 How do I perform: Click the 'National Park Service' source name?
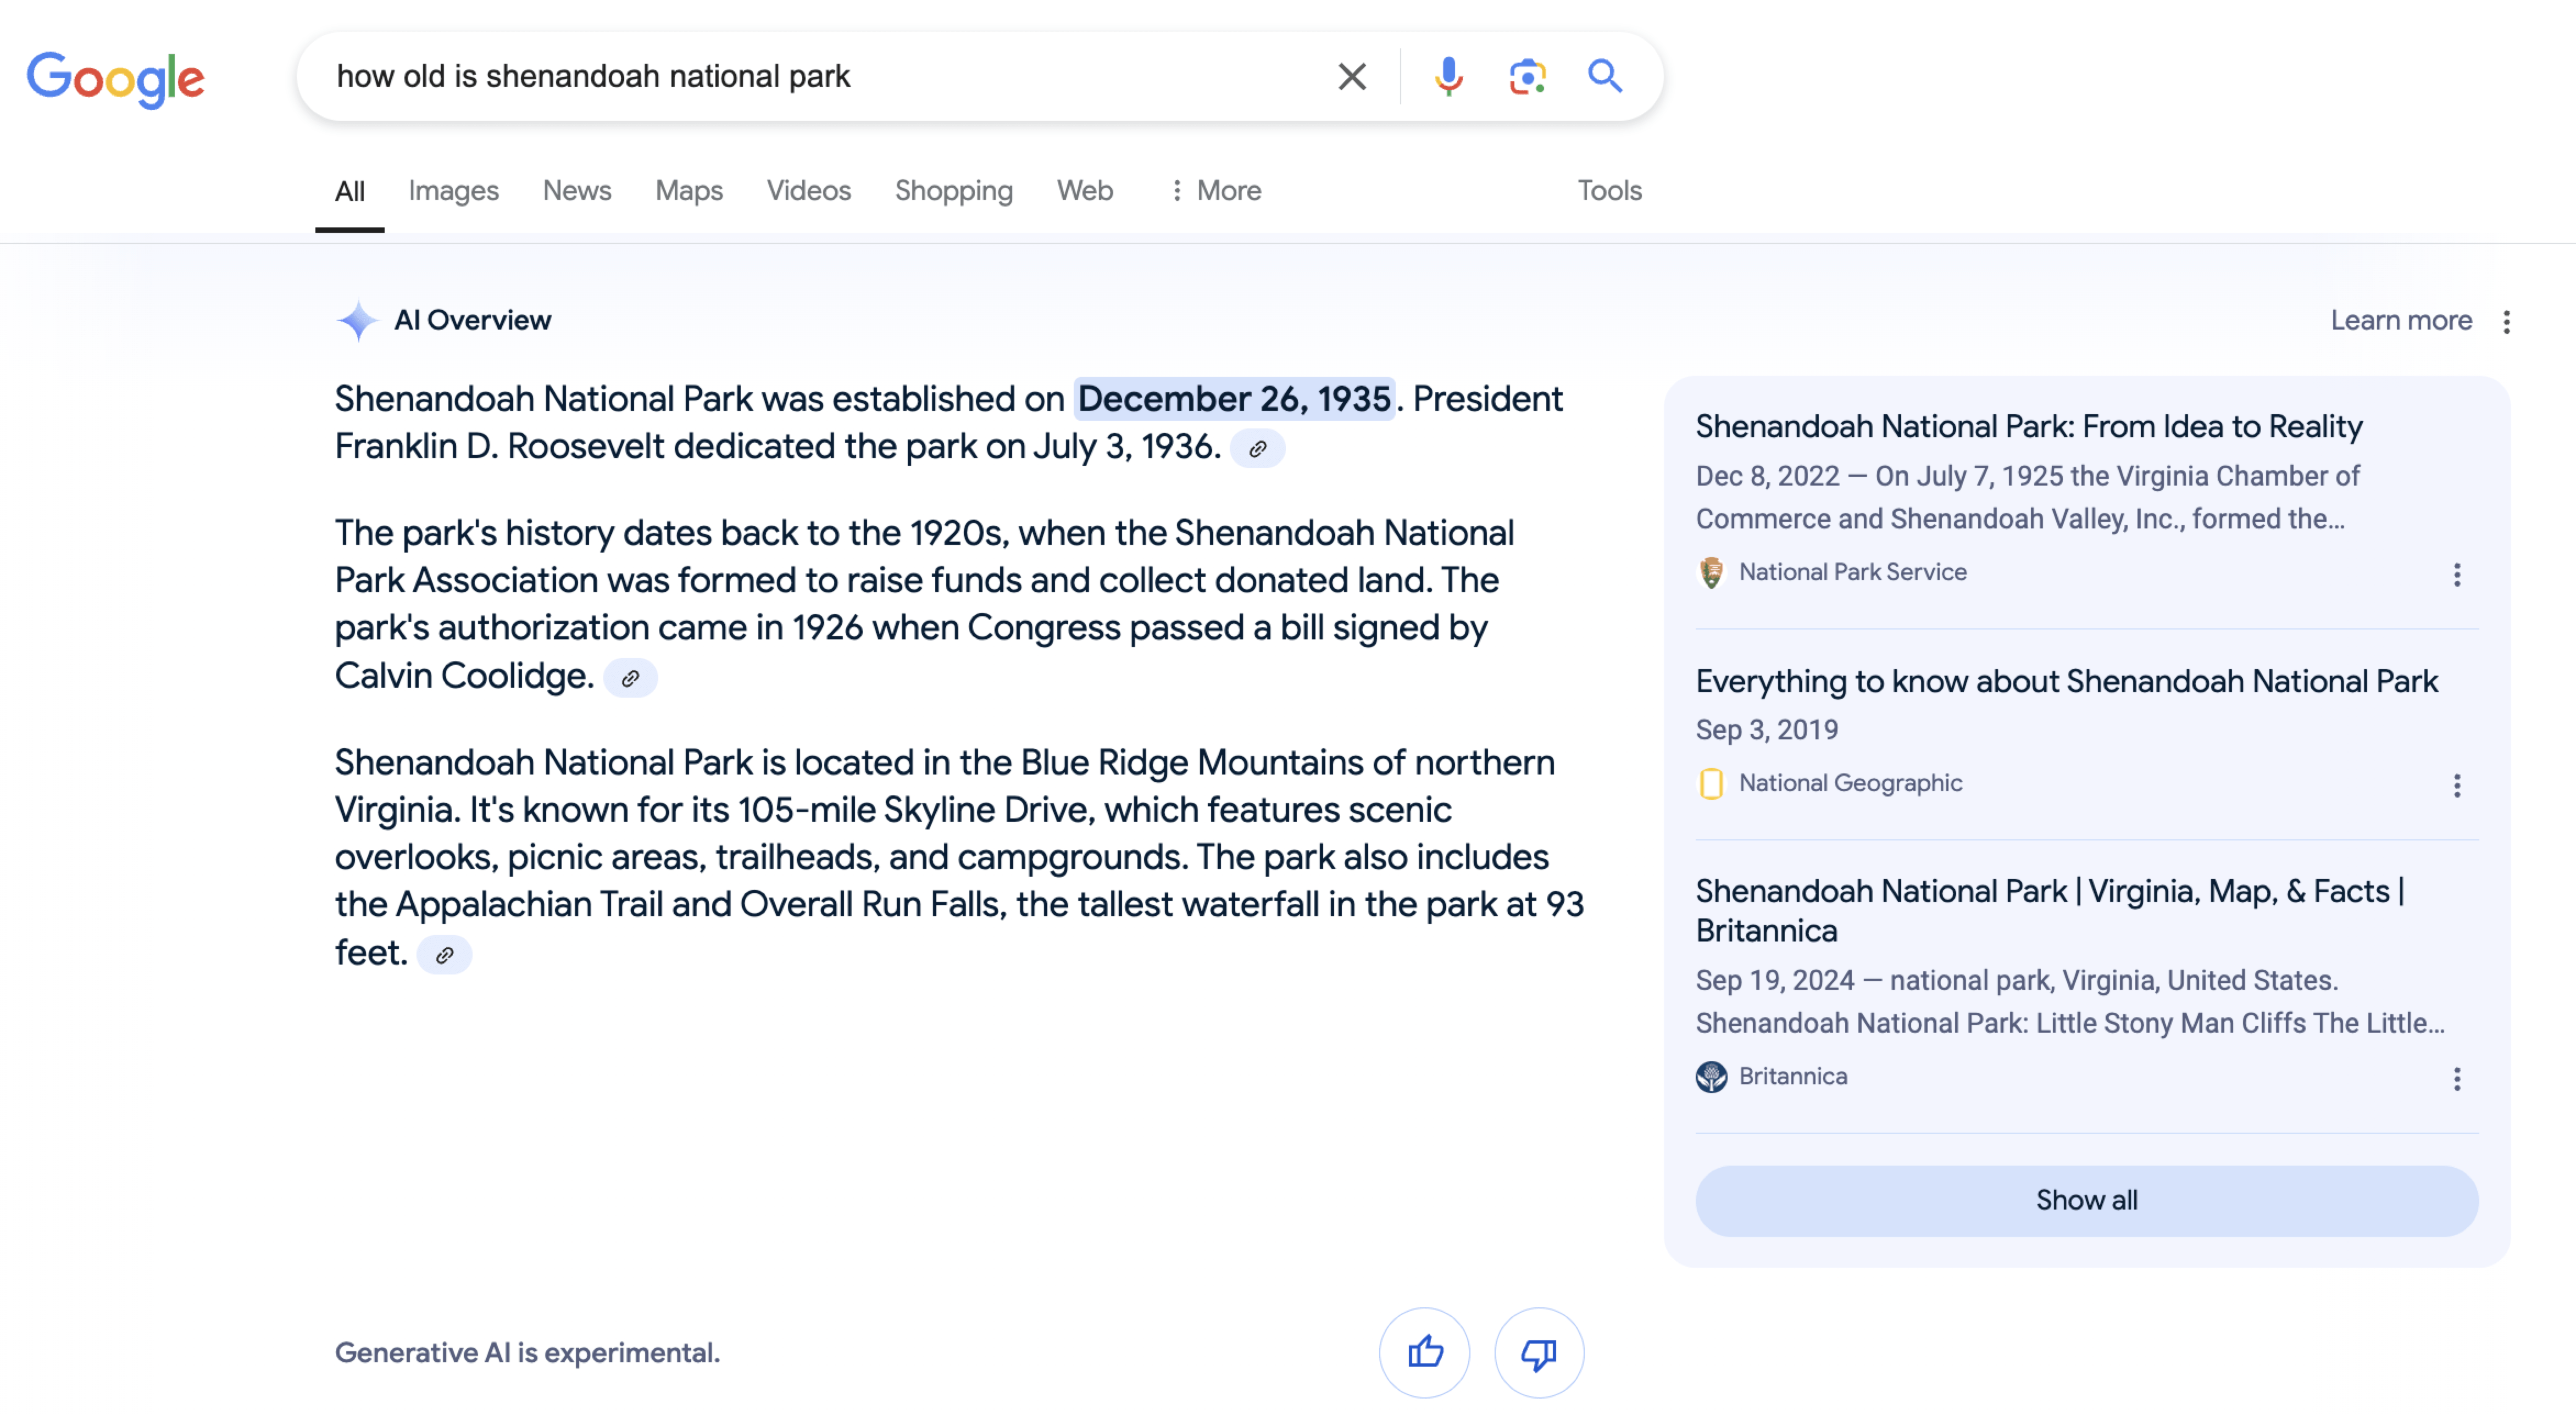(x=1852, y=572)
